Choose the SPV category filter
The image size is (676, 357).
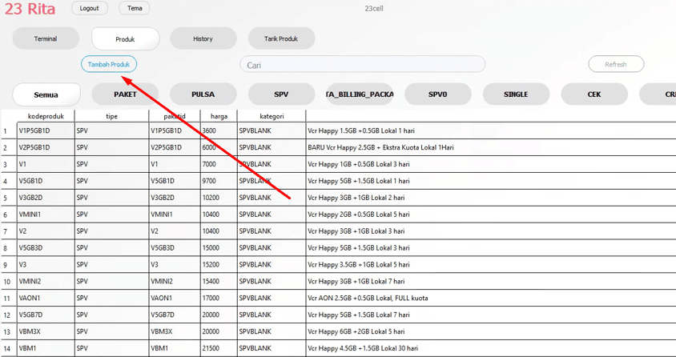click(281, 94)
